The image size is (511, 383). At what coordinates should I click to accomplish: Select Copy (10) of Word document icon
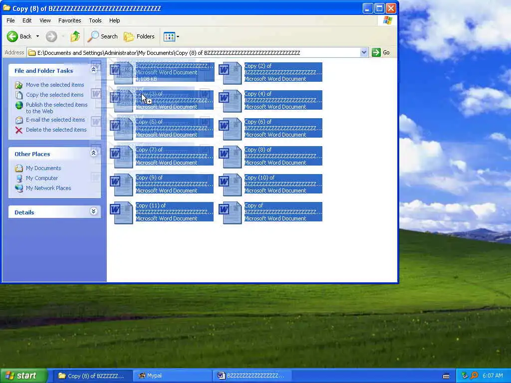coord(231,185)
